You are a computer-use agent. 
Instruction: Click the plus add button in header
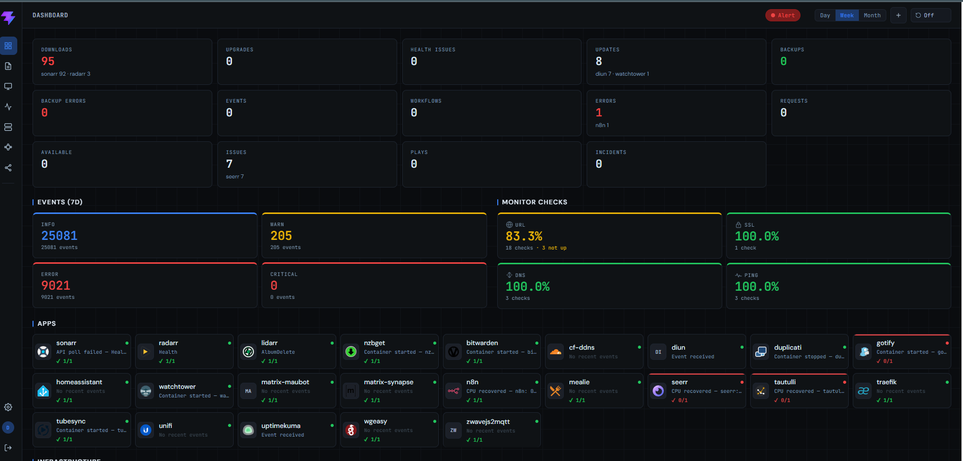(898, 15)
